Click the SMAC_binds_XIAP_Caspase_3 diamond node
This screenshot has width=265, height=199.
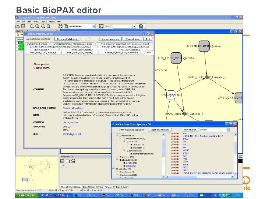click(x=184, y=114)
